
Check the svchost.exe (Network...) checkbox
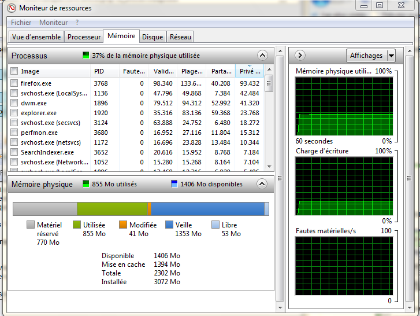(14, 162)
